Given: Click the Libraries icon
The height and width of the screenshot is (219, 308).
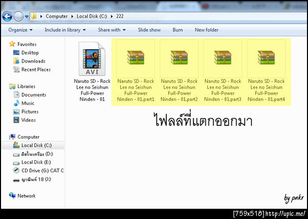Looking at the screenshot, I should click(x=12, y=86).
